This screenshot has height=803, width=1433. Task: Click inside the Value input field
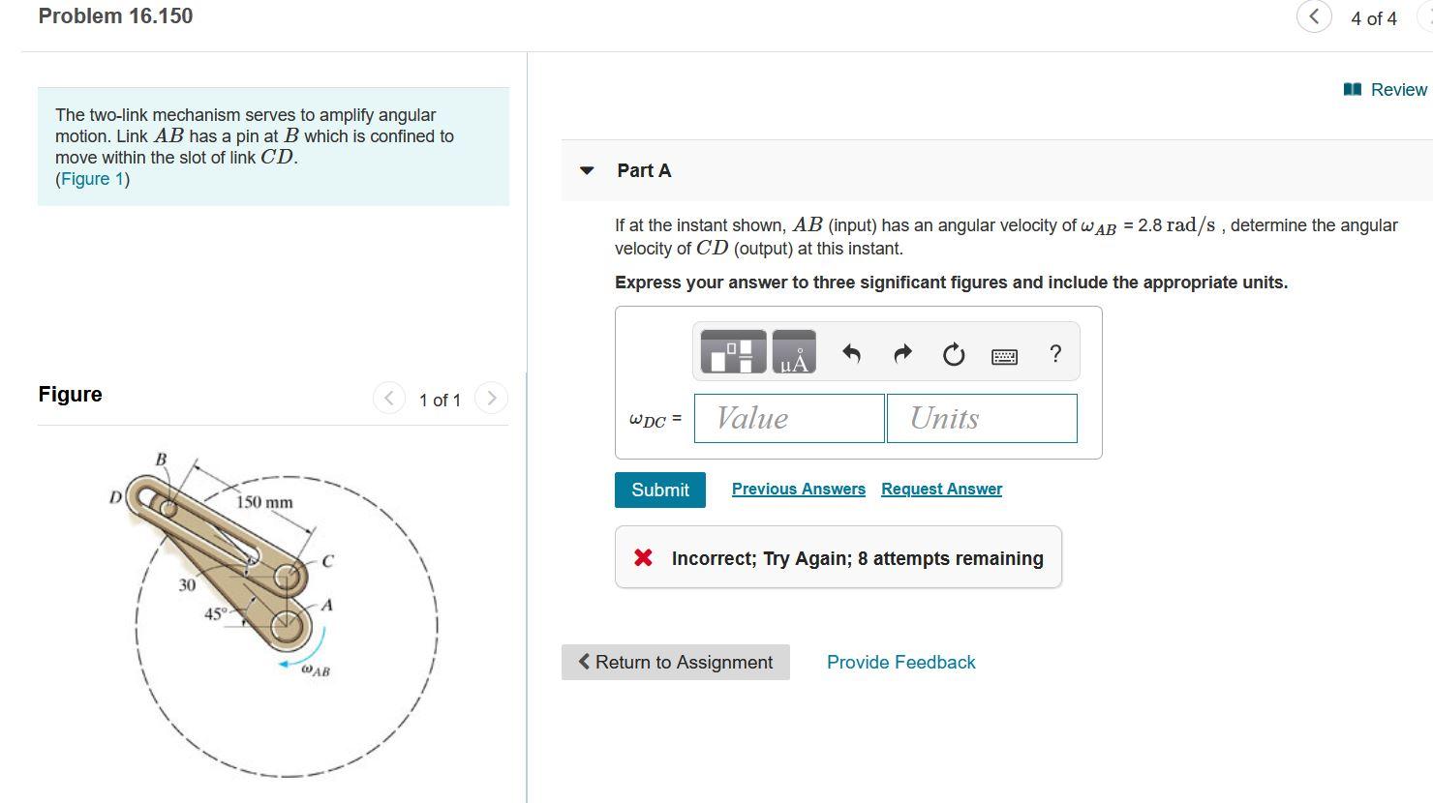[788, 418]
